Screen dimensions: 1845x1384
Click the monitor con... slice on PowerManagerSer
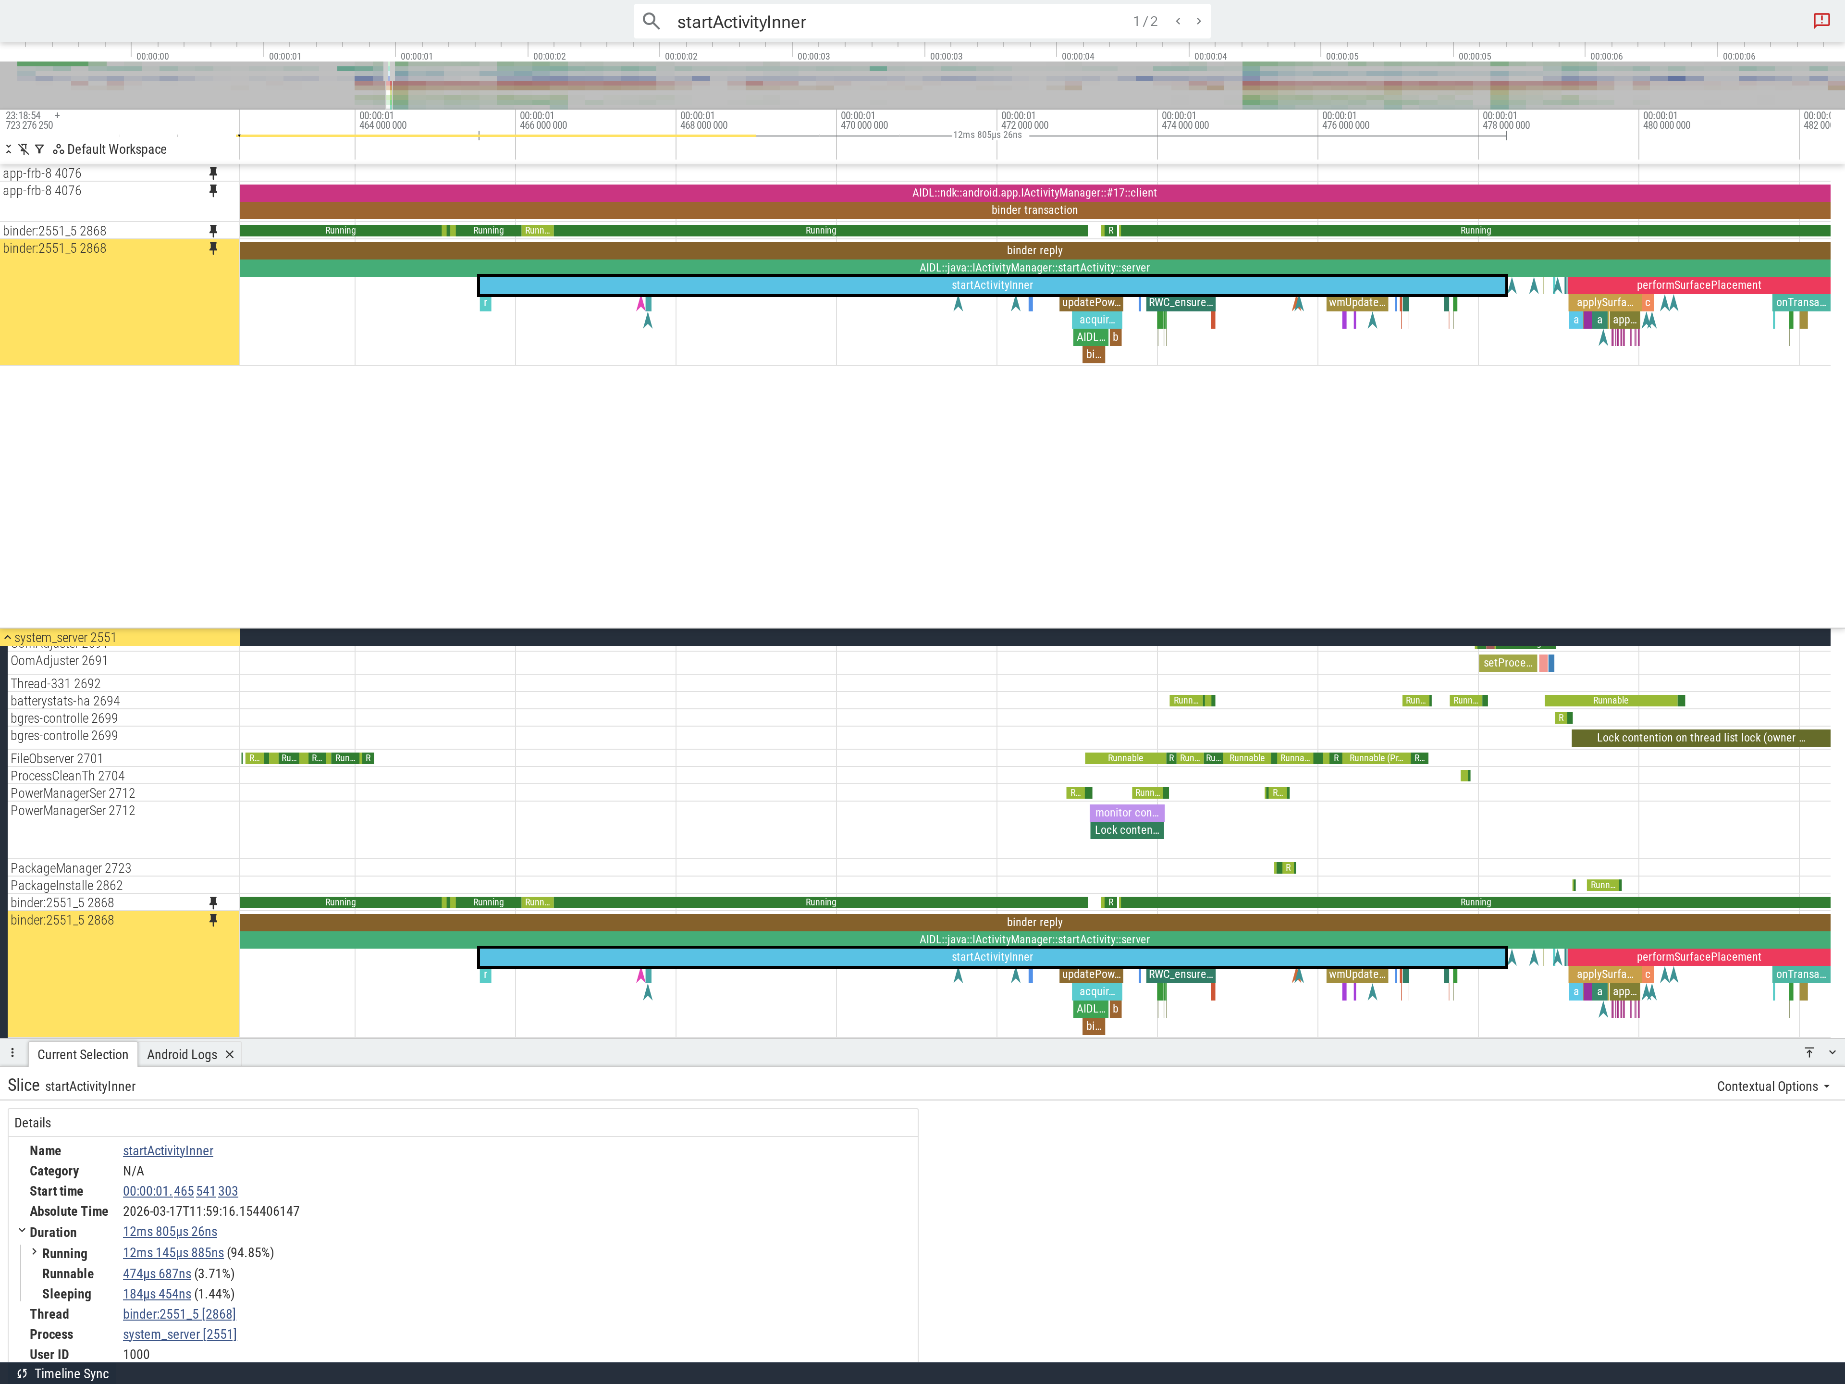click(x=1127, y=813)
